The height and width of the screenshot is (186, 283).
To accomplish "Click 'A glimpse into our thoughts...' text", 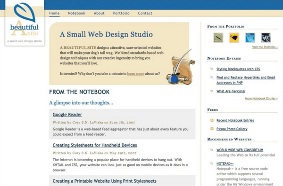I will click(x=81, y=103).
